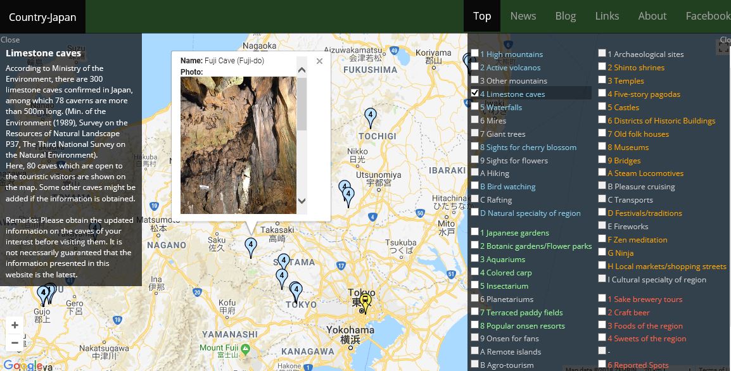Open the Blog menu item
The image size is (731, 371).
tap(565, 16)
